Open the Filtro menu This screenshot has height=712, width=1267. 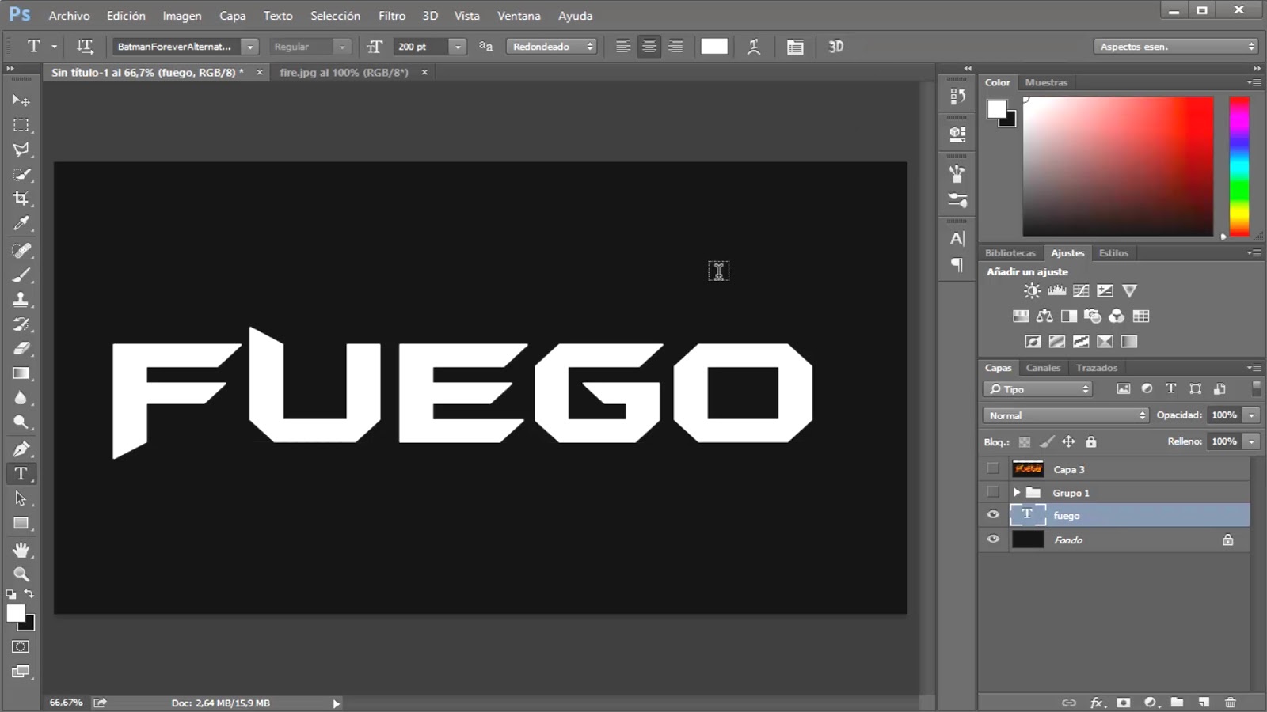pyautogui.click(x=392, y=16)
